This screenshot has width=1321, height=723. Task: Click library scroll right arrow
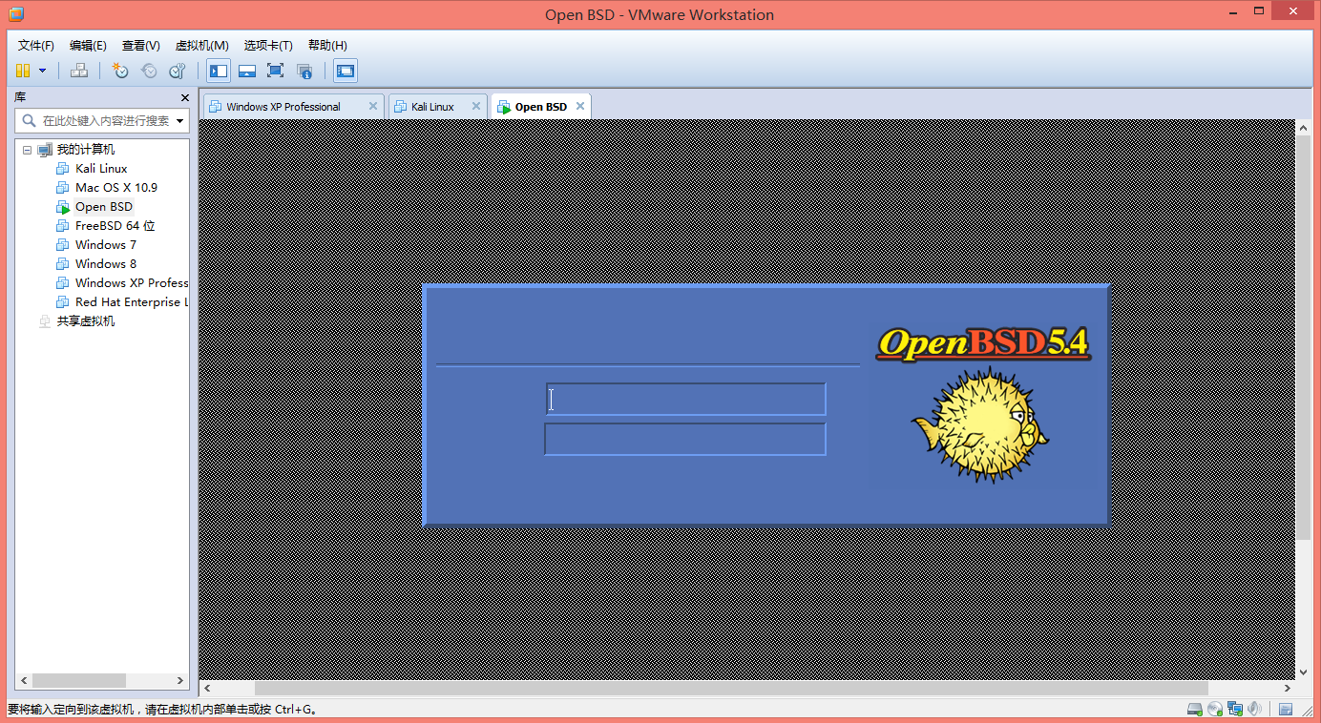tap(180, 680)
